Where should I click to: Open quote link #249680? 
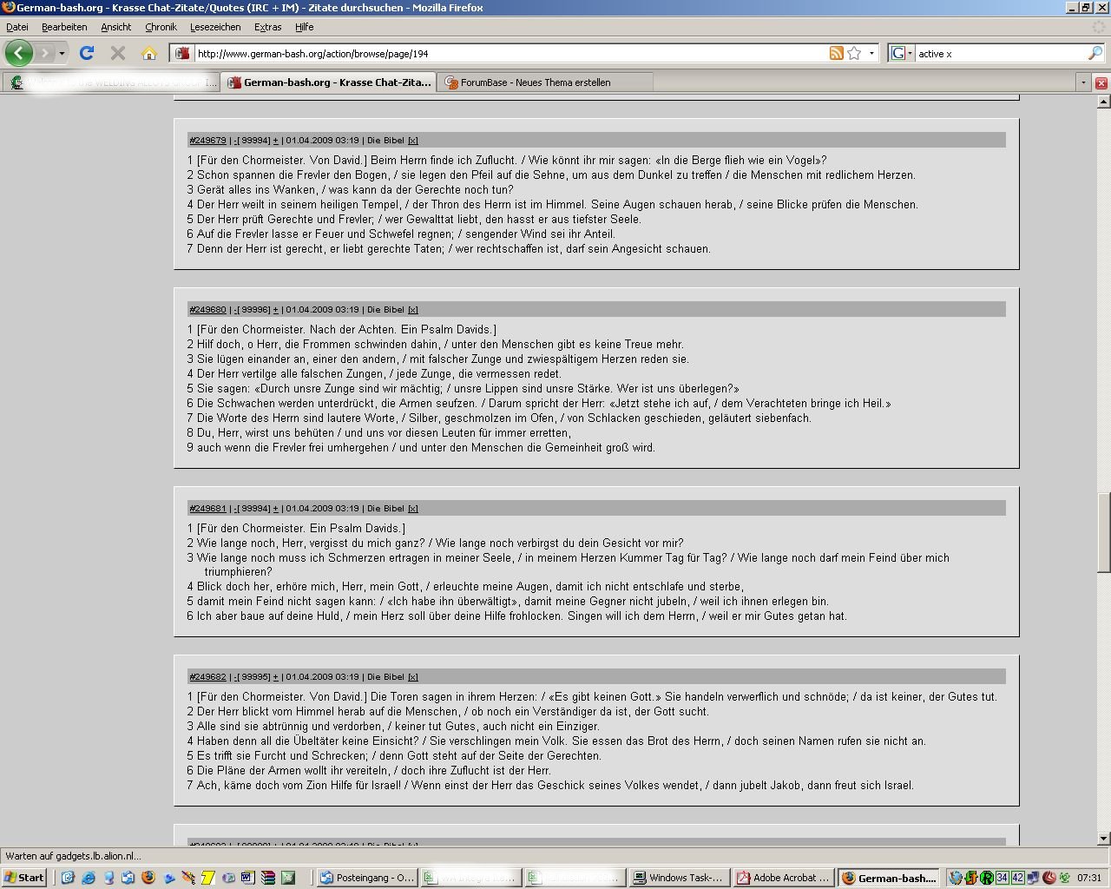coord(207,310)
